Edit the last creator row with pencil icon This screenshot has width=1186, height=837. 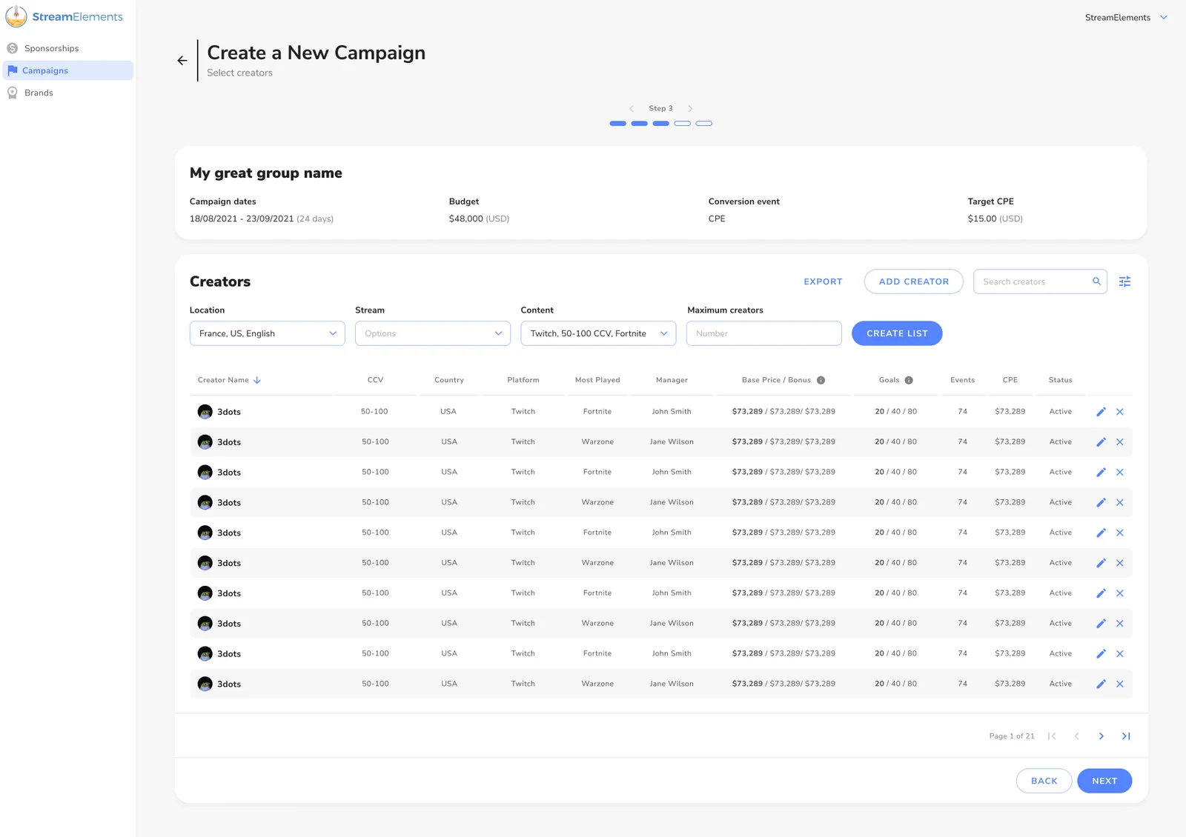(x=1101, y=684)
